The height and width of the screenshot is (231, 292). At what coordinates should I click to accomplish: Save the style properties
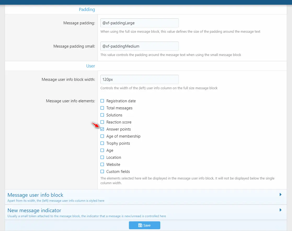pos(145,225)
